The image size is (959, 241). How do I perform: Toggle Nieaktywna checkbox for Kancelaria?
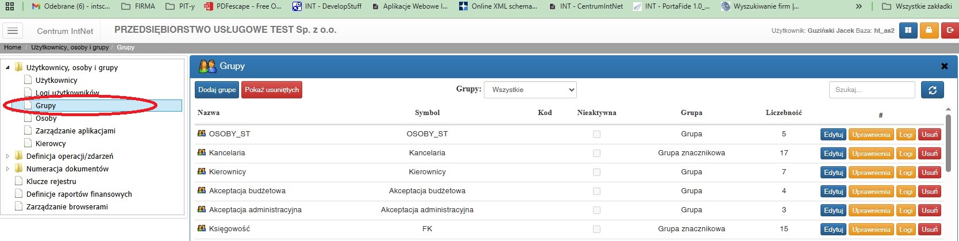596,153
